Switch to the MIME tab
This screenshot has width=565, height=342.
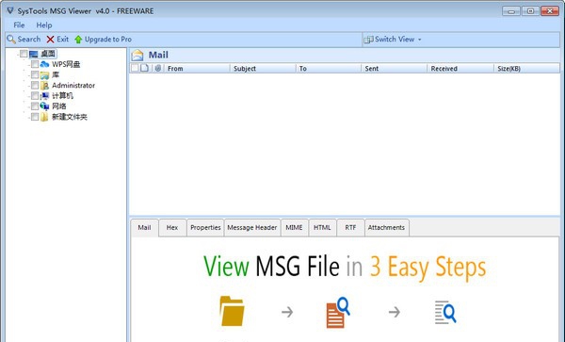point(294,228)
